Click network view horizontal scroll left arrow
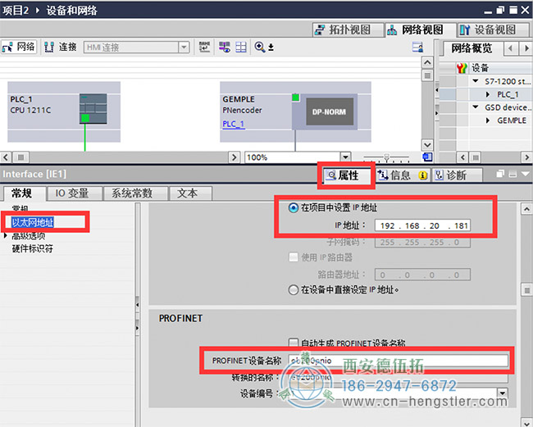 tap(6, 157)
